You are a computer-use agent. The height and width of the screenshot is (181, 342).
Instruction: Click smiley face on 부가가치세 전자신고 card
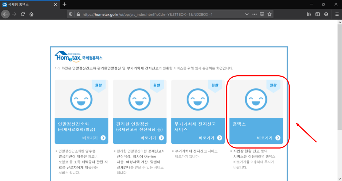[x=198, y=99]
